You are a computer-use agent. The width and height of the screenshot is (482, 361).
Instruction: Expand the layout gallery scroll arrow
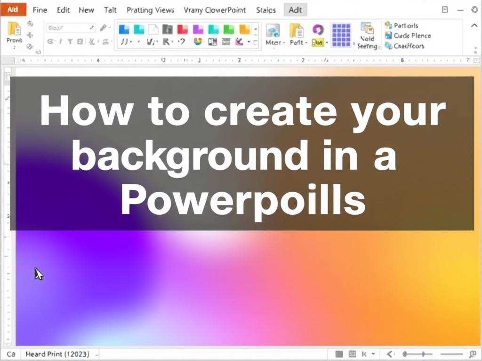coord(256,30)
